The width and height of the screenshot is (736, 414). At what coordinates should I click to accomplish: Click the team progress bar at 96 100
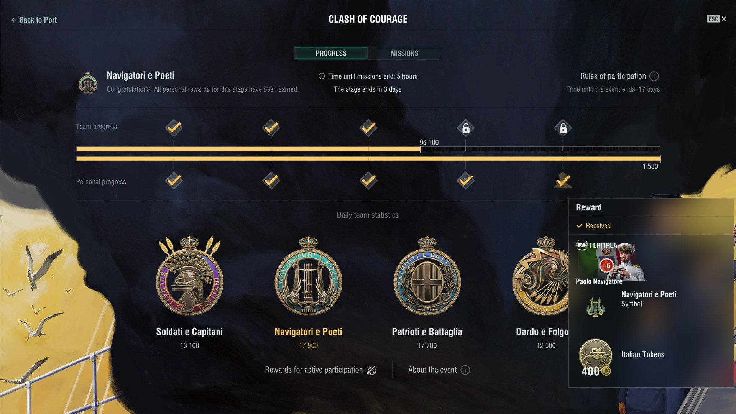[x=421, y=149]
